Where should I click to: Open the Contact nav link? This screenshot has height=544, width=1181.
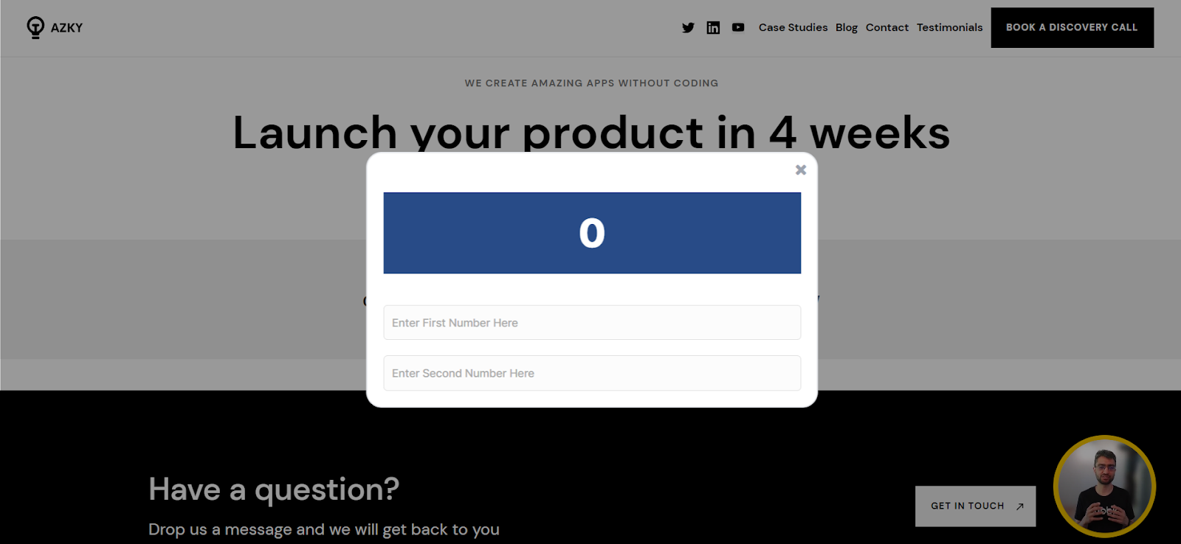click(887, 27)
